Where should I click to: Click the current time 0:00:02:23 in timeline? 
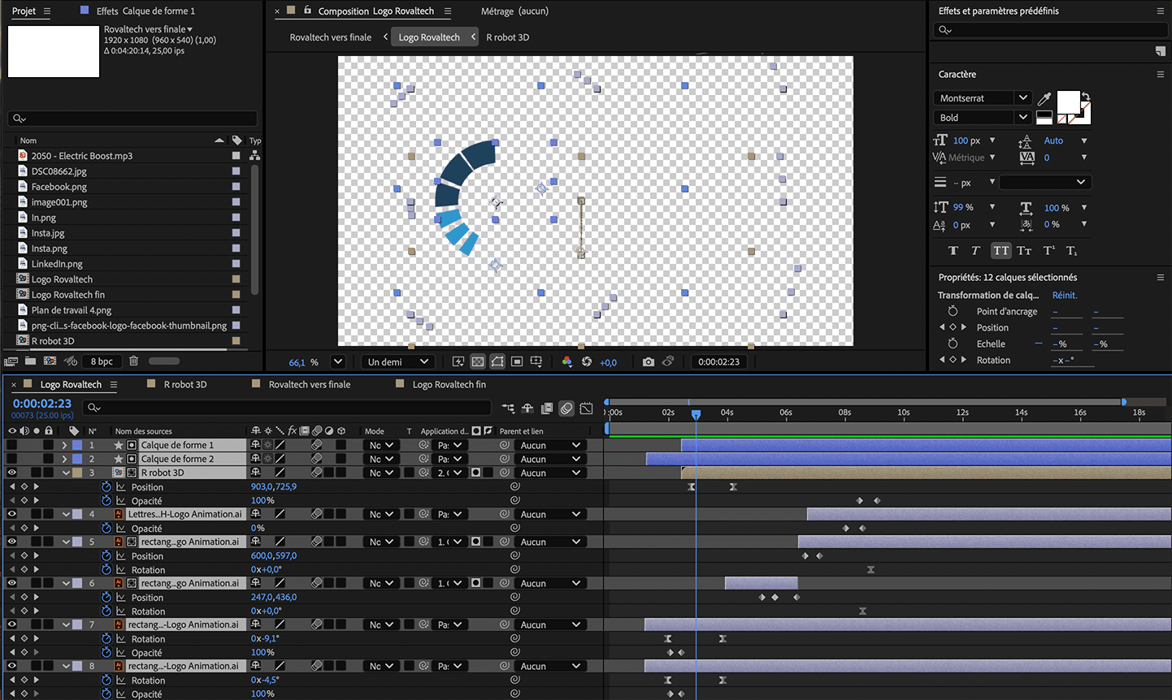[x=42, y=404]
